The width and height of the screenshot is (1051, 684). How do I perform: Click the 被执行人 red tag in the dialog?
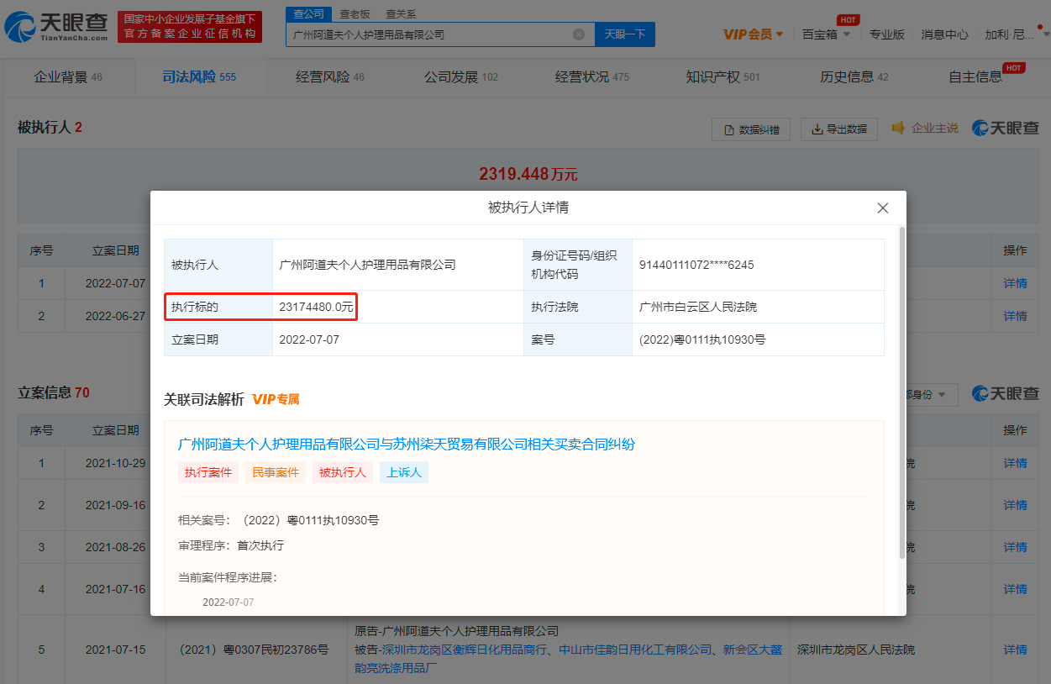click(x=343, y=472)
